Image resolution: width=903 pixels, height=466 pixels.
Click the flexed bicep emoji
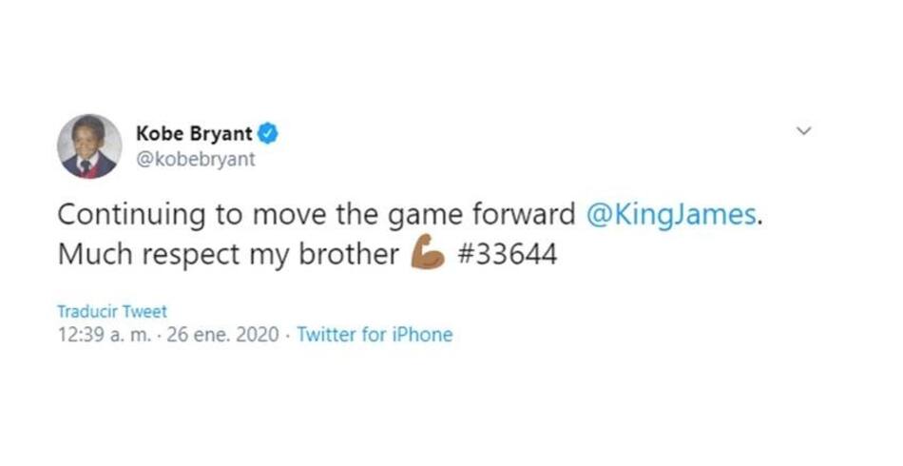pyautogui.click(x=428, y=256)
